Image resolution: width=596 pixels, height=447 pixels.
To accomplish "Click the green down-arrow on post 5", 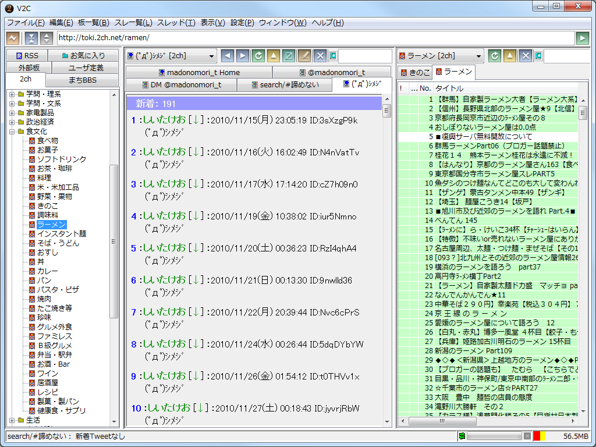I will coord(196,248).
